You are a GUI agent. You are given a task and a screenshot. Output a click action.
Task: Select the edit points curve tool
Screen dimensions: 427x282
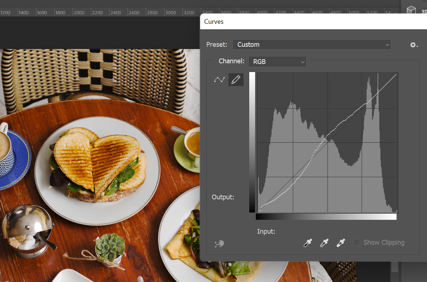coord(219,80)
